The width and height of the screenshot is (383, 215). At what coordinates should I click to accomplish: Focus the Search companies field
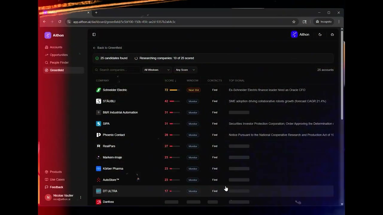(117, 70)
